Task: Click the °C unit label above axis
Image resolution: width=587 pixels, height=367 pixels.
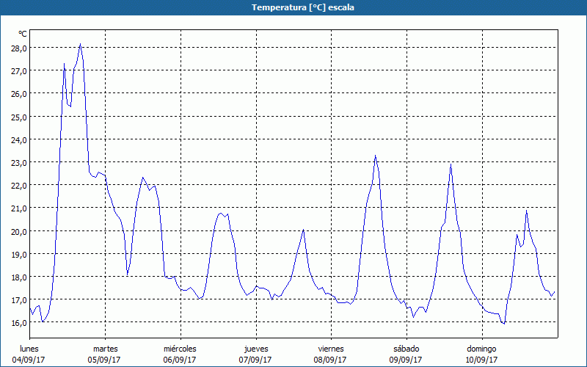Action: pyautogui.click(x=23, y=34)
